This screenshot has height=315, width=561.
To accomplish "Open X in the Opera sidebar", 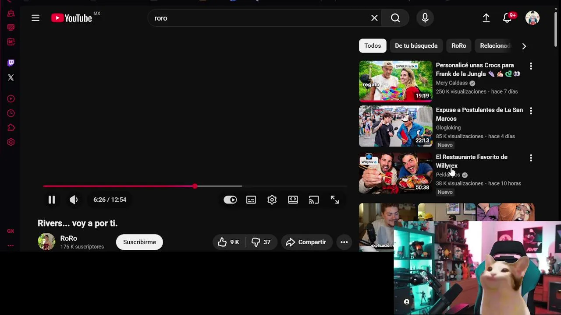I will [11, 77].
